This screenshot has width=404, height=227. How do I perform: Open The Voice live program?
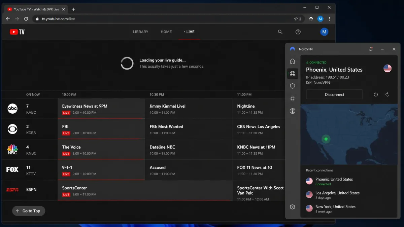[x=101, y=150]
